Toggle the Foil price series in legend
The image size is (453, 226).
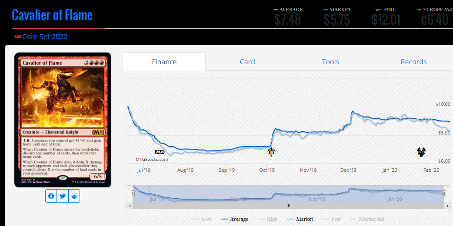[x=331, y=219]
